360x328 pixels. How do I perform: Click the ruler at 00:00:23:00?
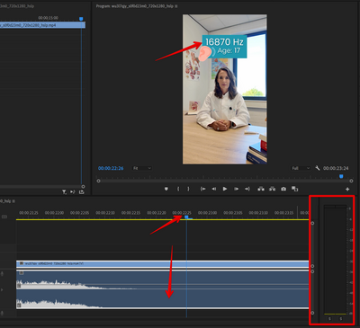[x=207, y=213]
